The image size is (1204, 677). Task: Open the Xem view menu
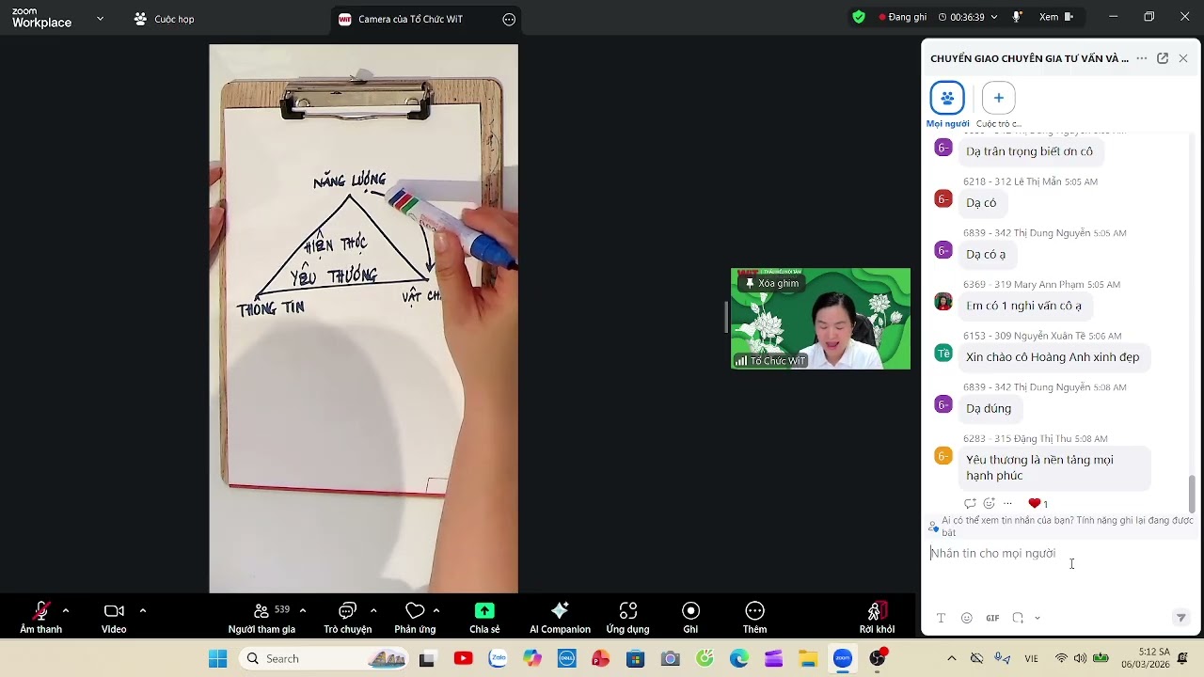click(x=1055, y=17)
